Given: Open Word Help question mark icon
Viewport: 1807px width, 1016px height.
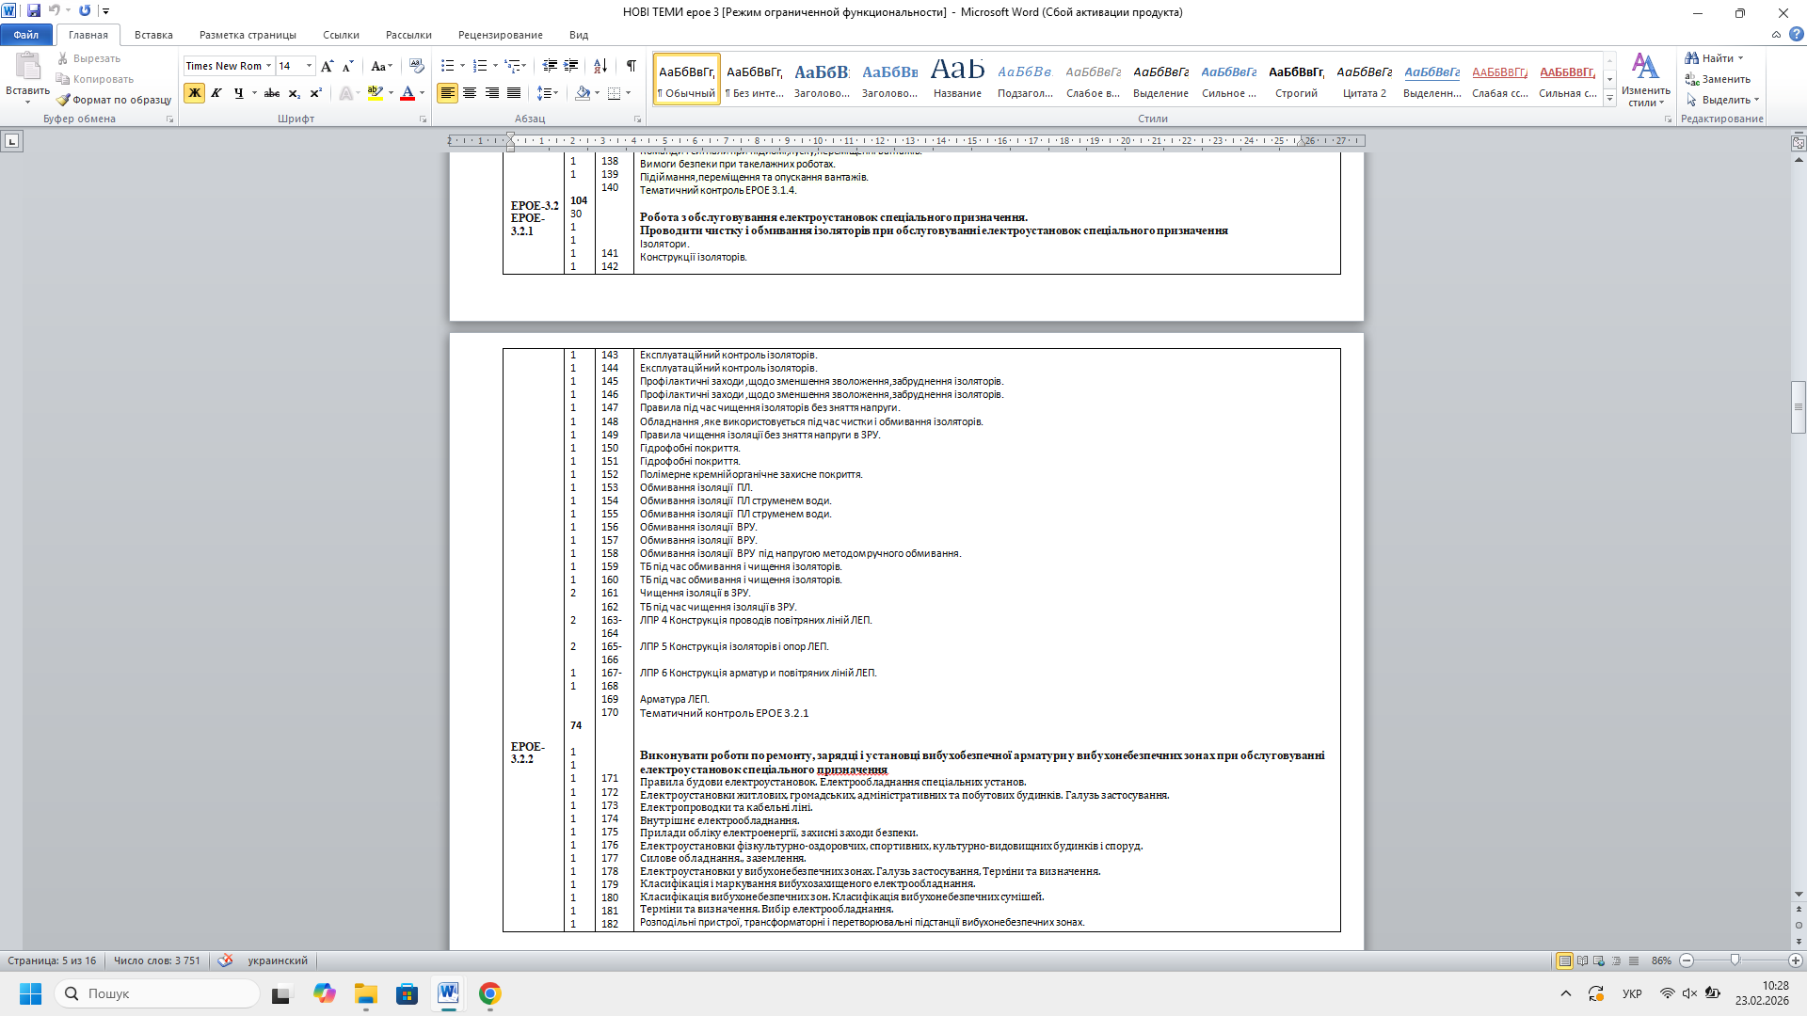Looking at the screenshot, I should [x=1796, y=35].
